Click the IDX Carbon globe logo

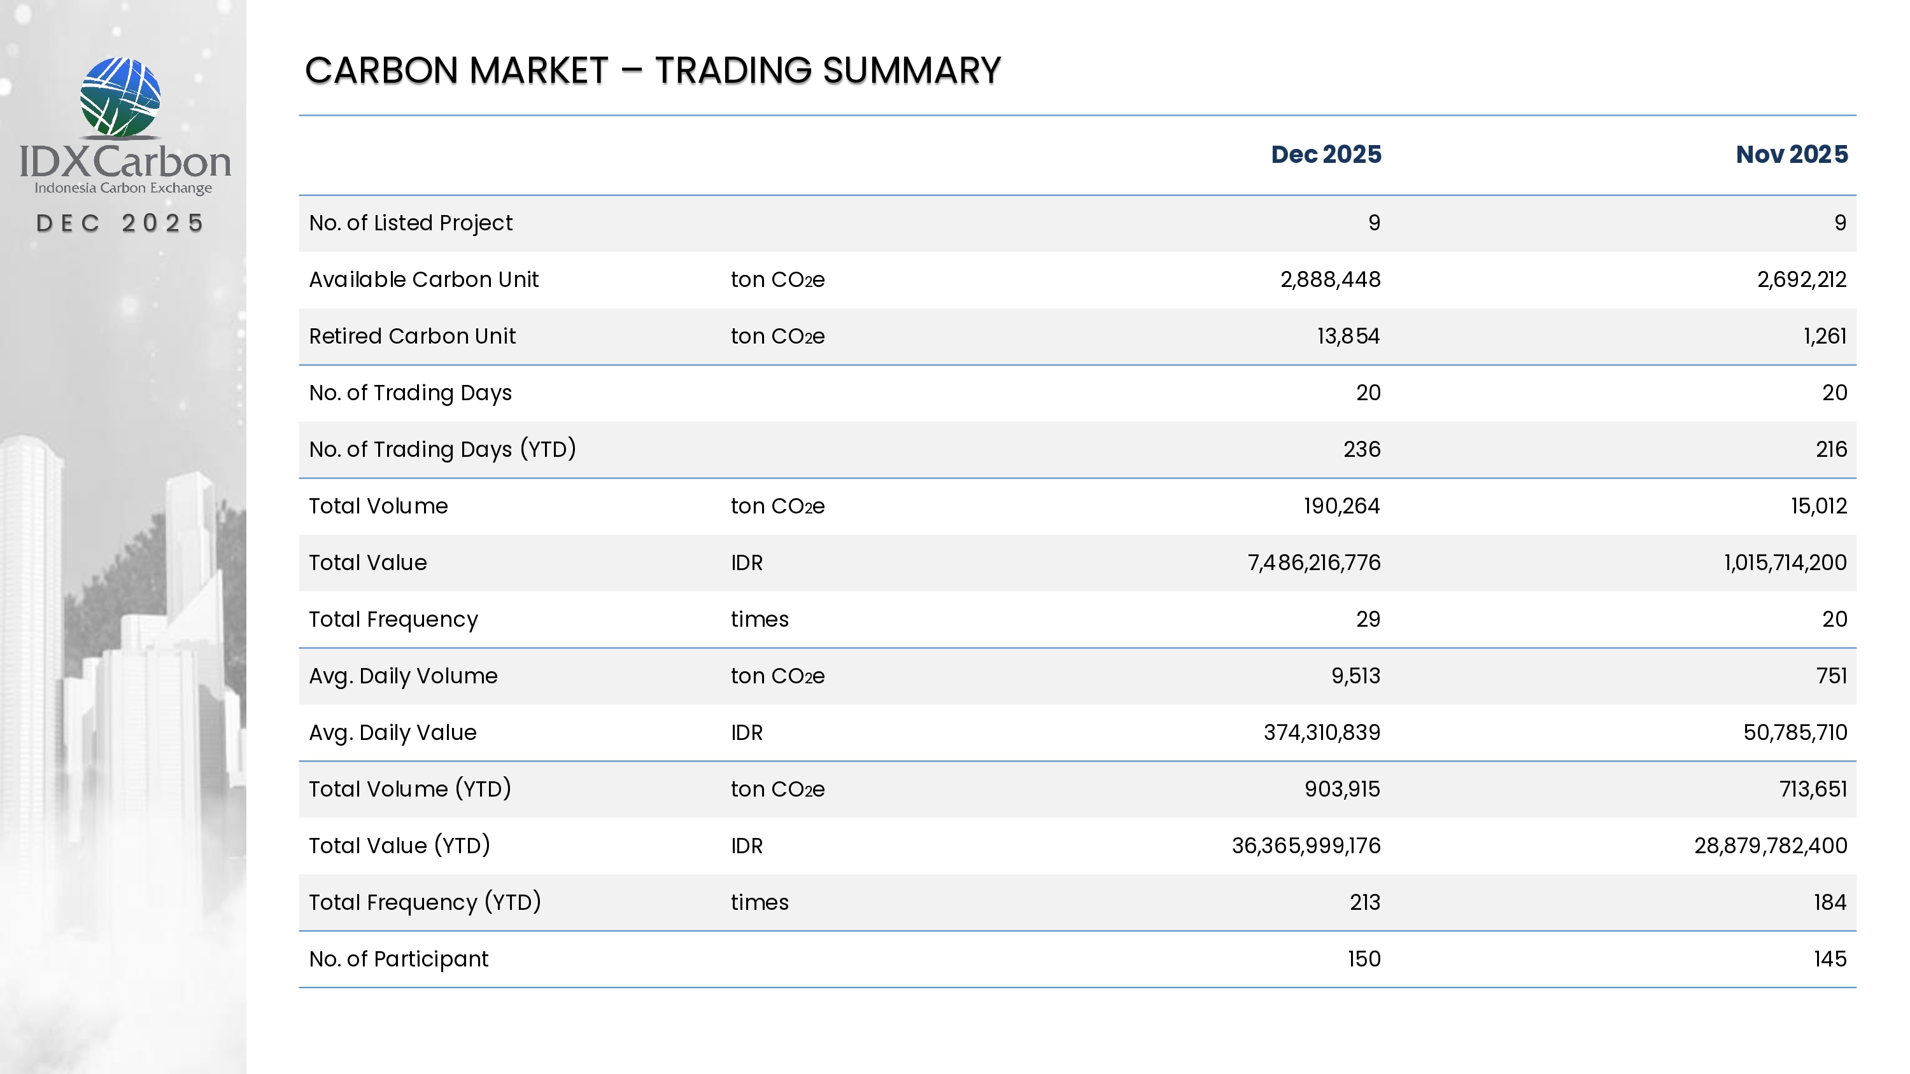click(x=120, y=97)
